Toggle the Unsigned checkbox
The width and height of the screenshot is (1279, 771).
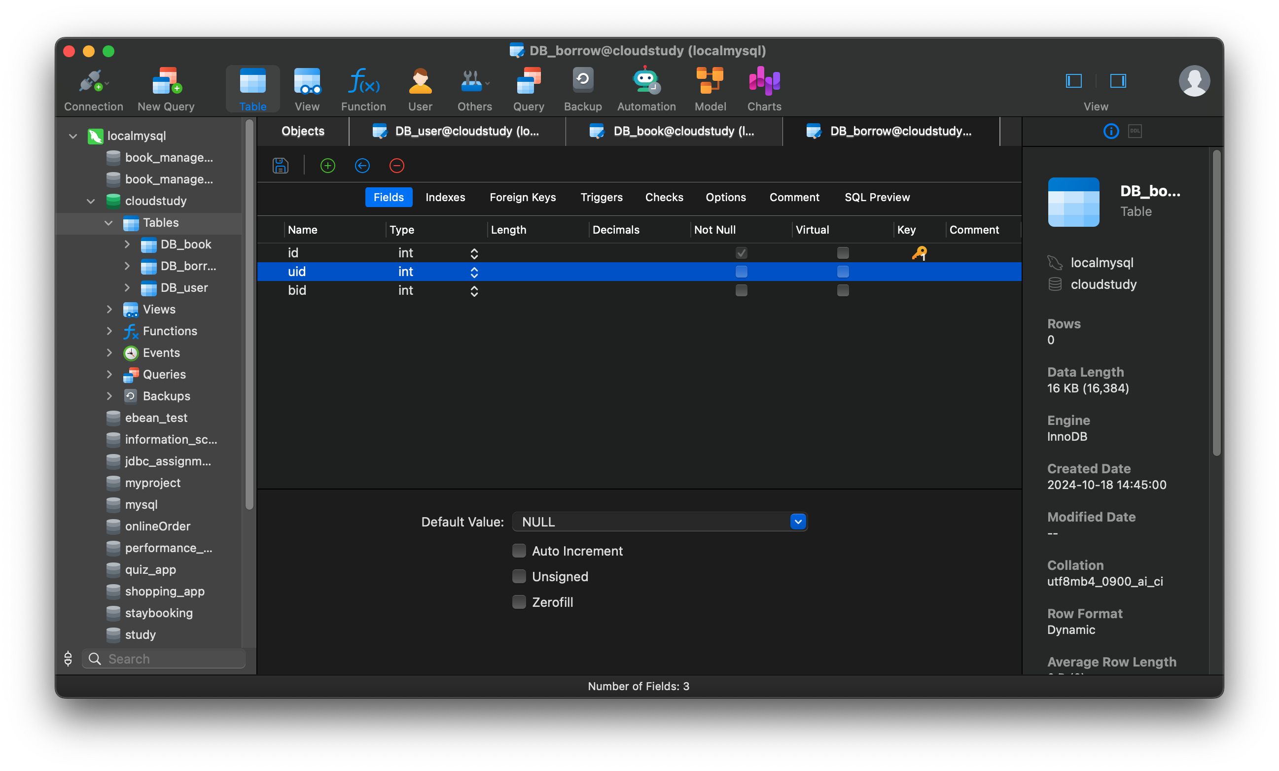point(519,576)
